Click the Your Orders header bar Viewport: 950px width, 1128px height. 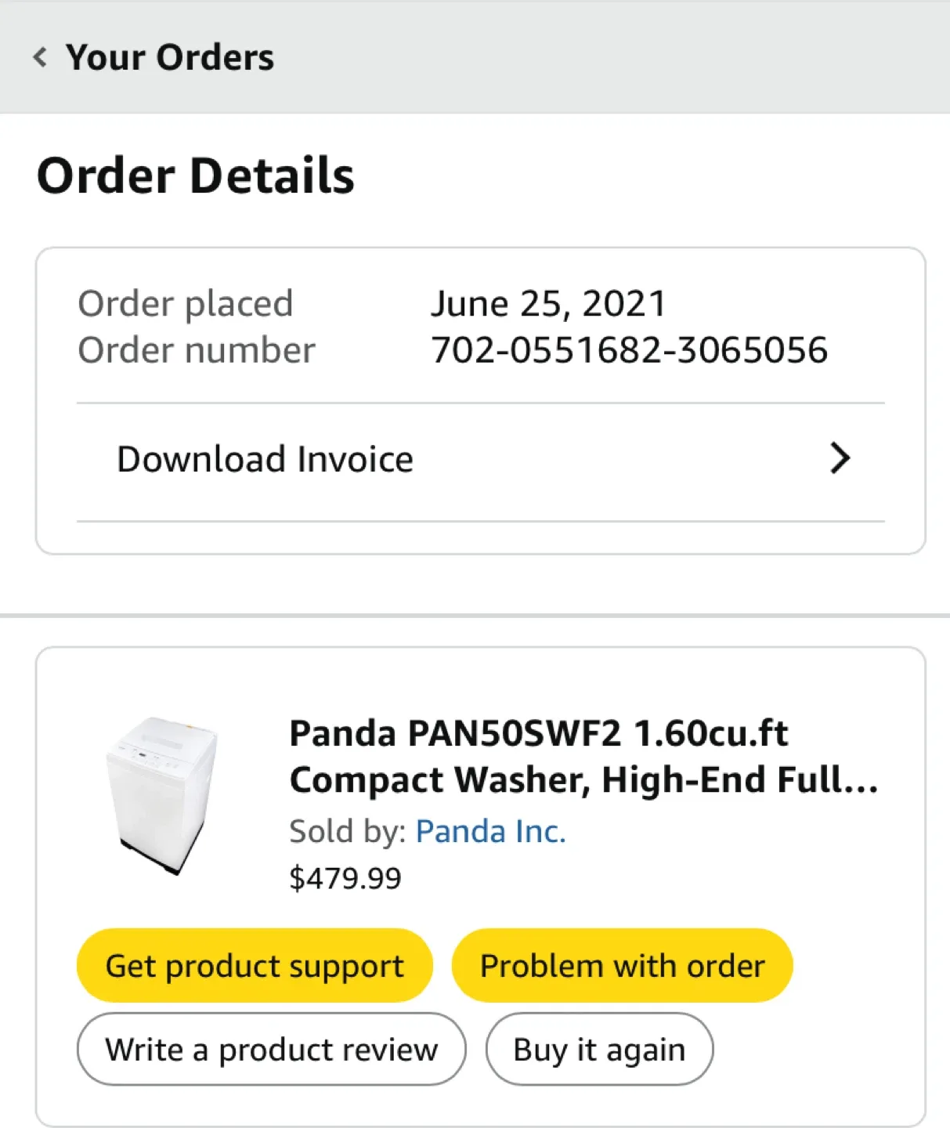coord(475,56)
